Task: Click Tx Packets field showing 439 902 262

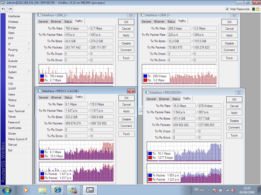Action: [184, 125]
